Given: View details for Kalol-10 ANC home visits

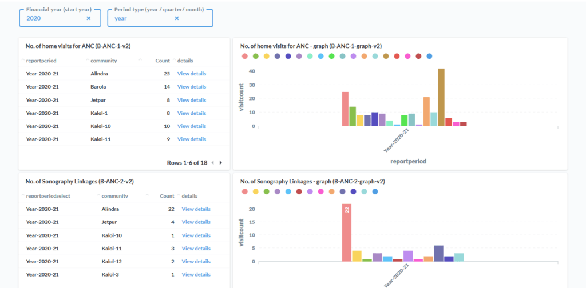Looking at the screenshot, I should [192, 126].
